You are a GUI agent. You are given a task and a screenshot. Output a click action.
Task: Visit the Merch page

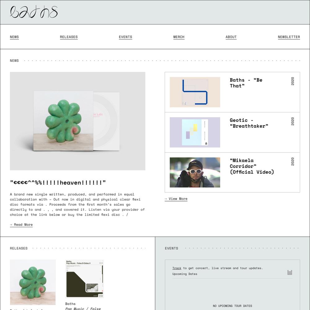pos(179,37)
